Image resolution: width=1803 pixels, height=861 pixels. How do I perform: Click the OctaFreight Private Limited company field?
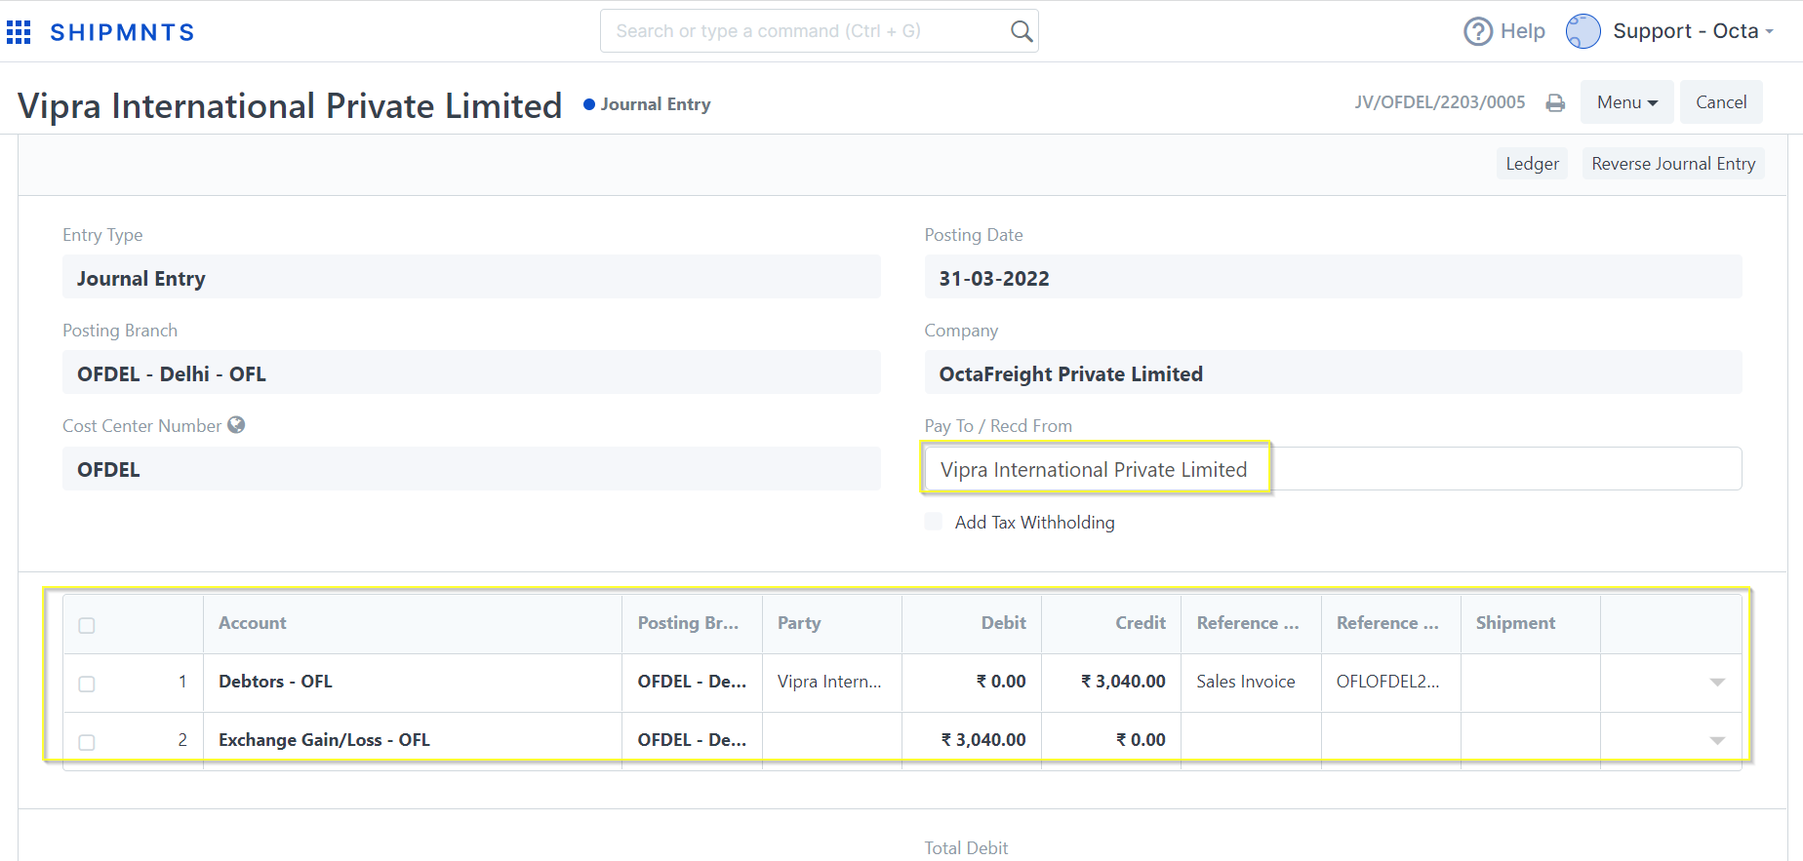coord(1333,372)
